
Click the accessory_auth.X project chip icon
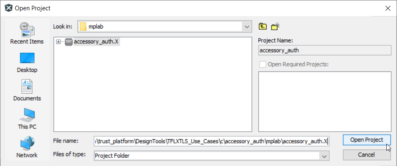tap(69, 42)
